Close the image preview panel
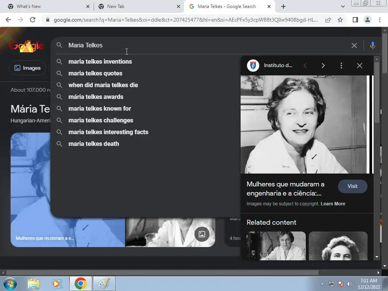 [x=360, y=66]
